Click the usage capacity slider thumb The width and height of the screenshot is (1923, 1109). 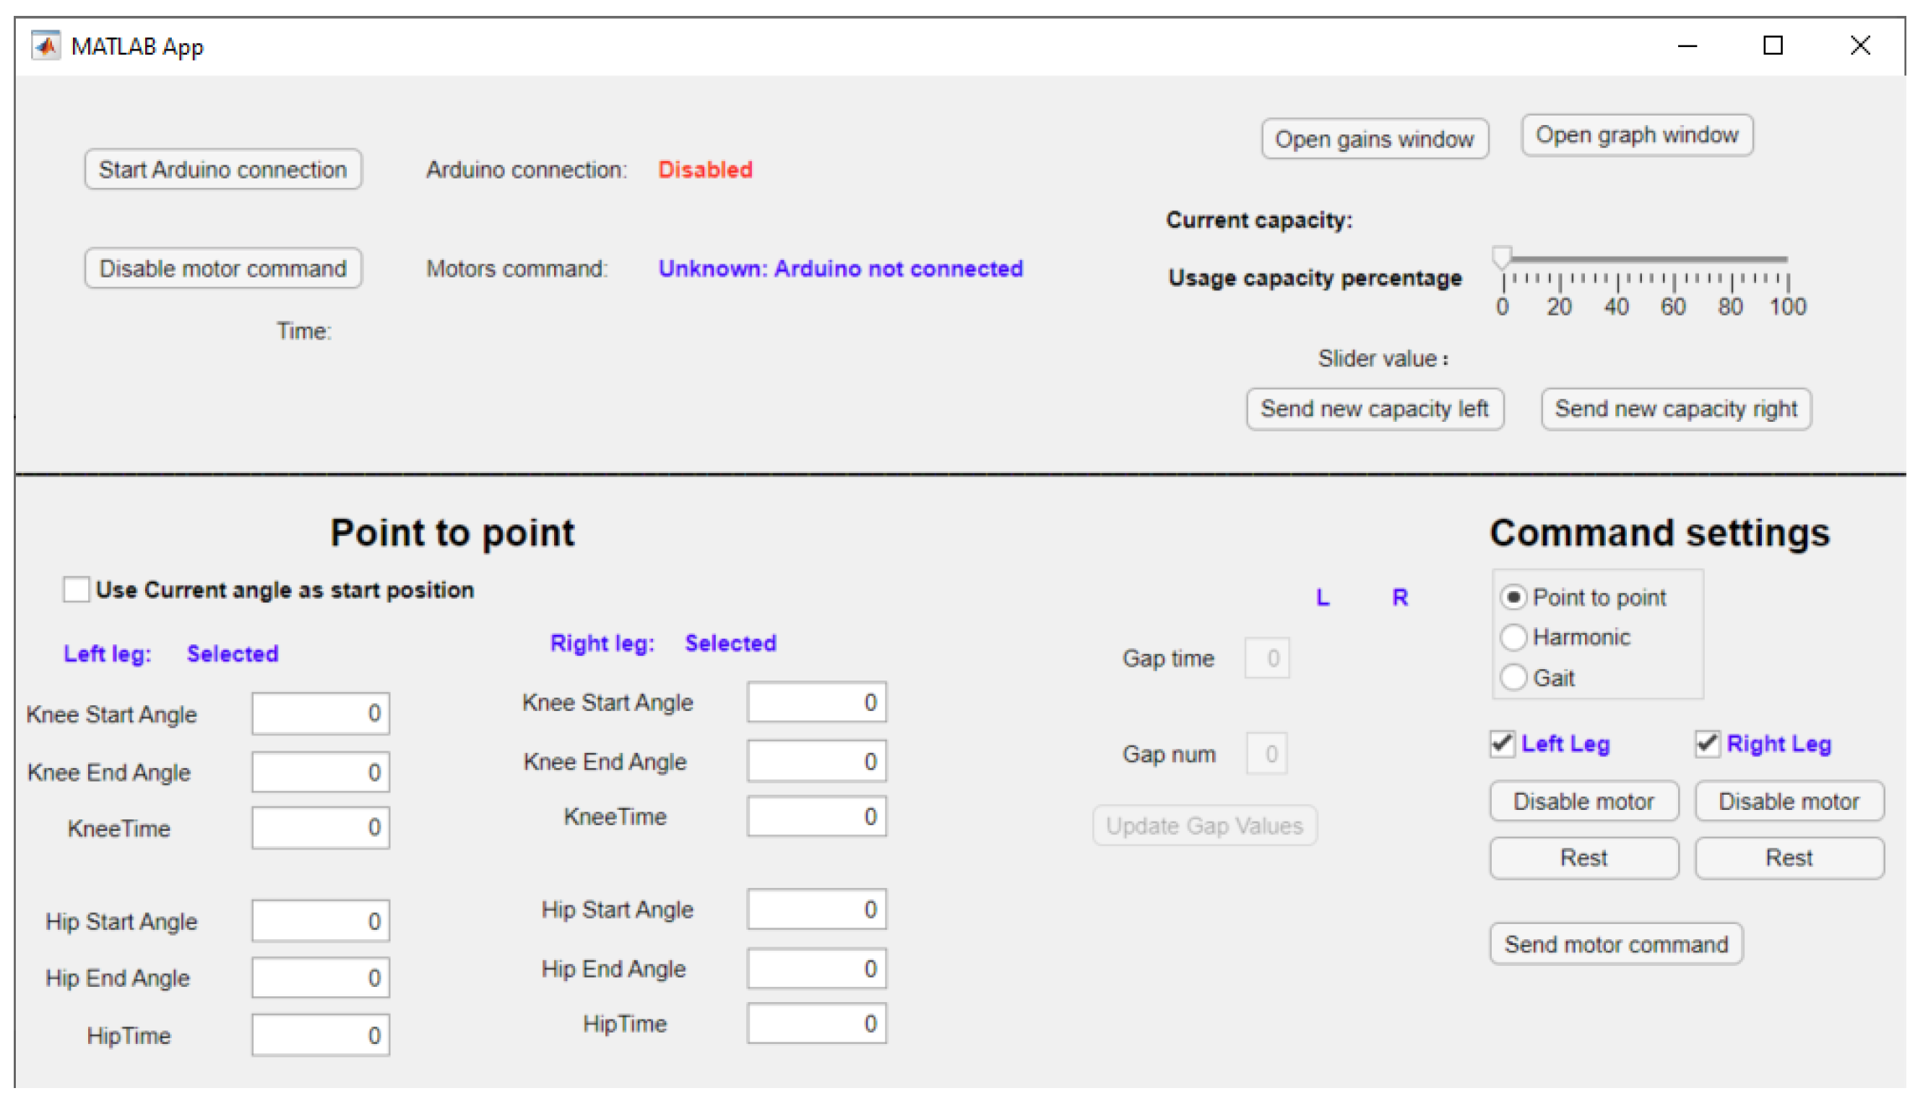tap(1501, 256)
